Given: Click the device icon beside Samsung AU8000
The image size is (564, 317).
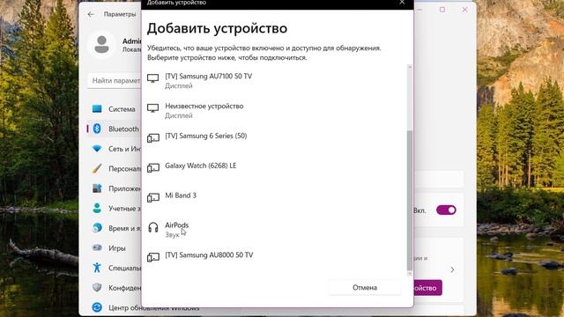Looking at the screenshot, I should click(x=152, y=257).
